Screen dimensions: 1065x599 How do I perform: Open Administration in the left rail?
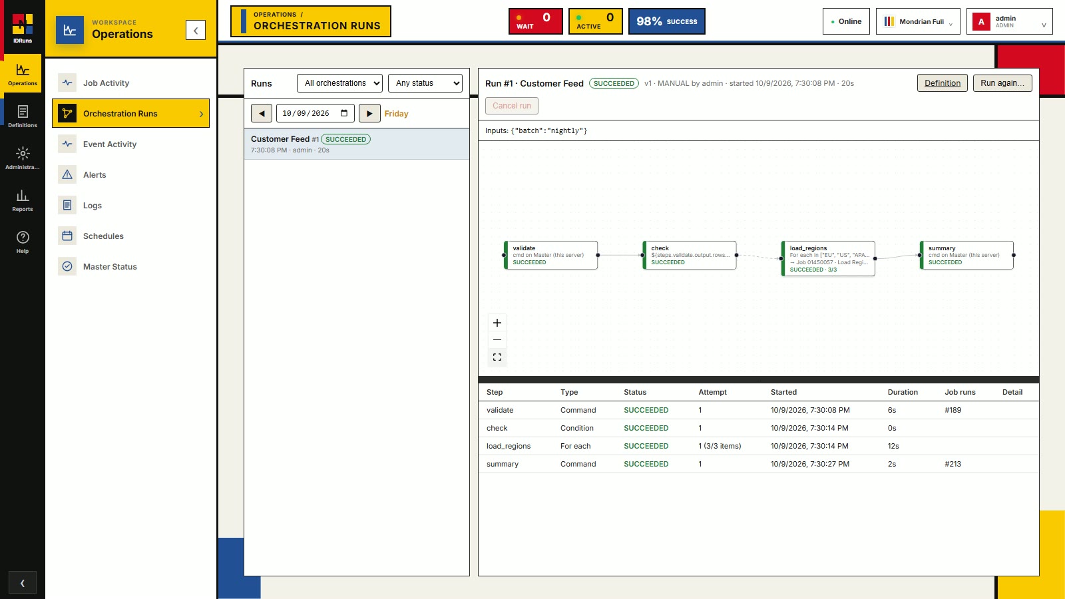[x=23, y=158]
